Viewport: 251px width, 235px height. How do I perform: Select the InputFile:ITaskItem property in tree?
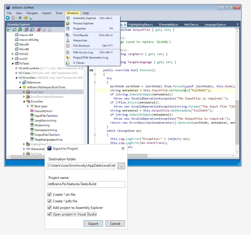tap(46, 116)
